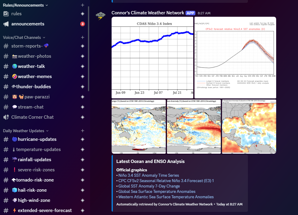Open the temperature-updates channel

43,150
